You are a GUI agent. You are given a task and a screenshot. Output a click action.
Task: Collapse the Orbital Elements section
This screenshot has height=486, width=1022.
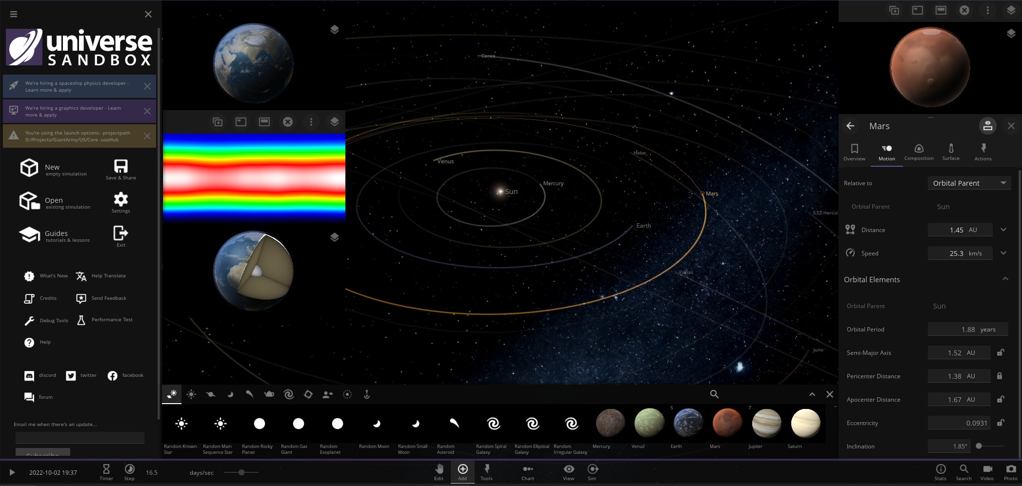tap(1005, 279)
